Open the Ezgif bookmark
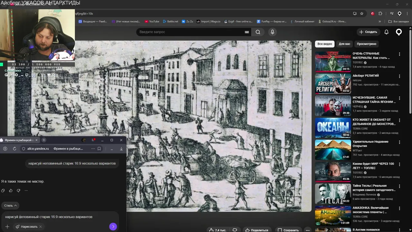Viewport: 412px width, 232px height. click(x=238, y=22)
